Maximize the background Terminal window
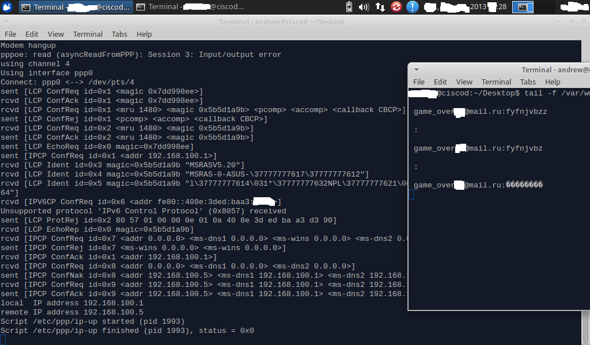The height and width of the screenshot is (345, 590). coord(571,22)
